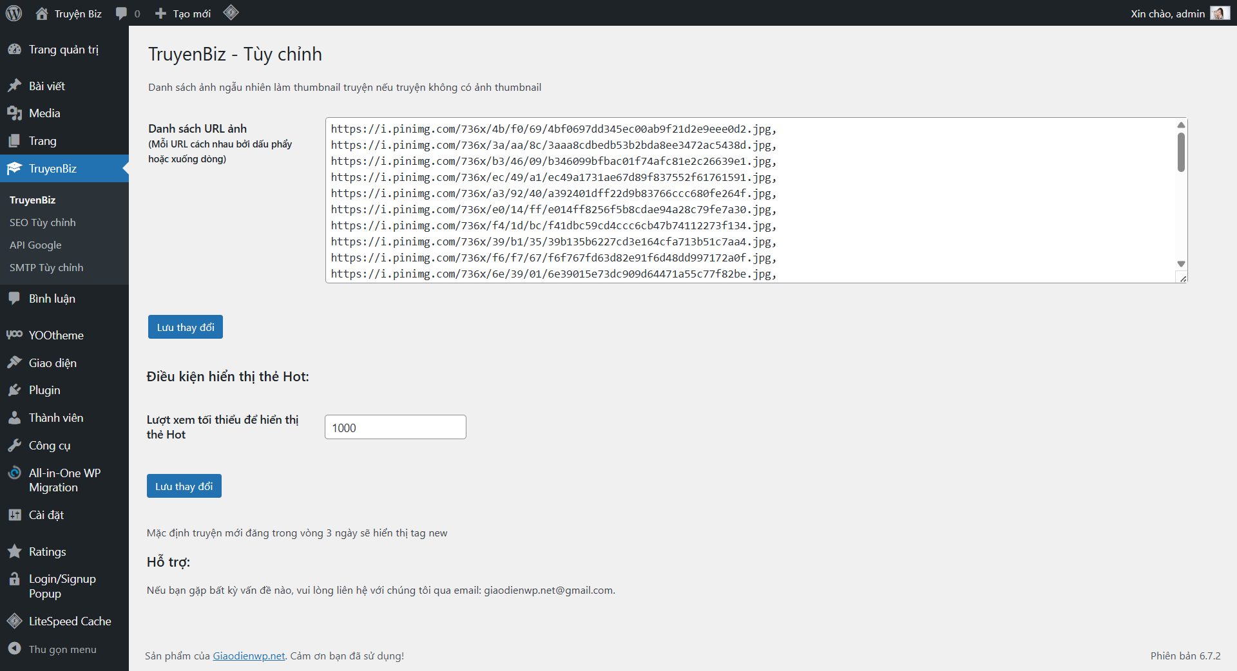
Task: Click the Trang quản trị dashboard icon
Action: click(x=14, y=50)
